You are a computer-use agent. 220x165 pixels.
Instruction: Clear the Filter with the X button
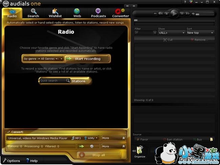click(155, 33)
